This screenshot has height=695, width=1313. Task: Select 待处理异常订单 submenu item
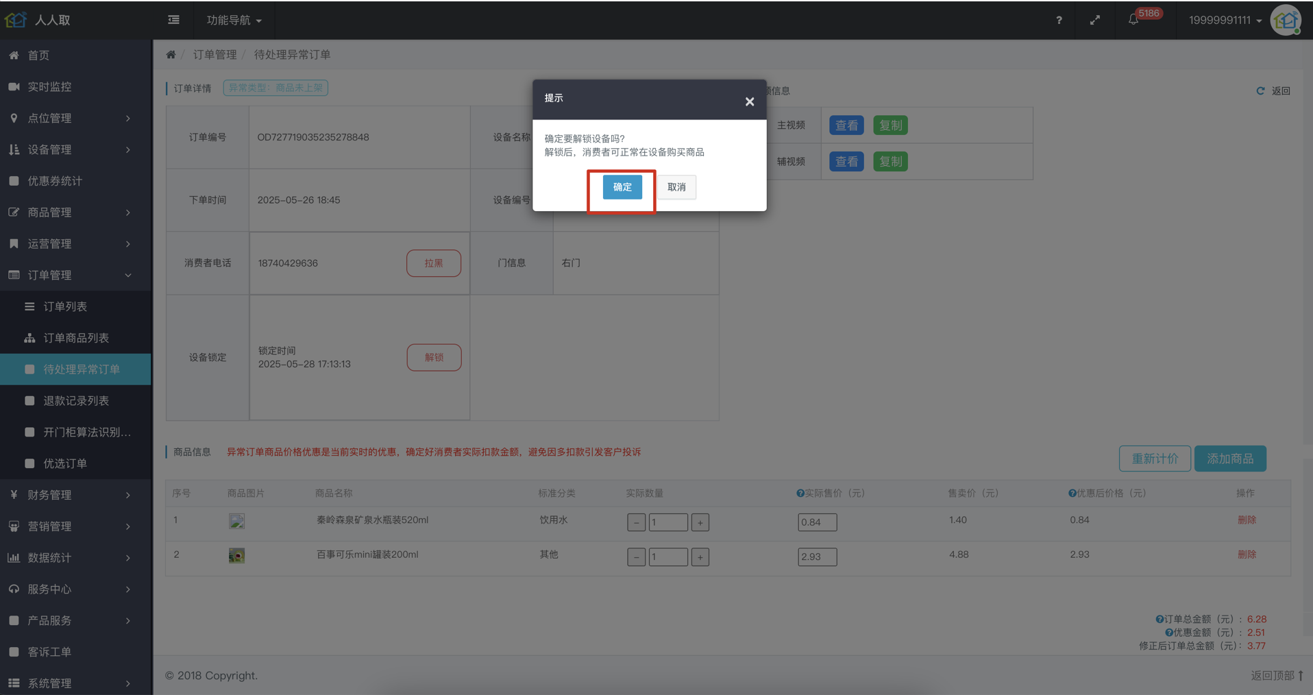tap(75, 369)
